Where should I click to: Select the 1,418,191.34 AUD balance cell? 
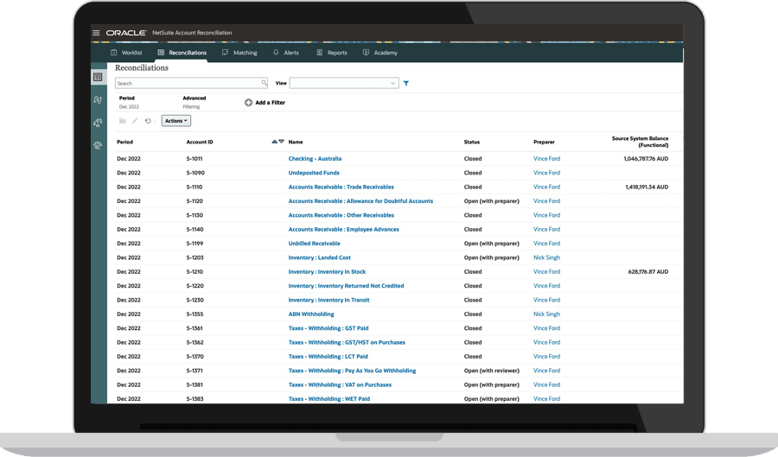(x=647, y=187)
